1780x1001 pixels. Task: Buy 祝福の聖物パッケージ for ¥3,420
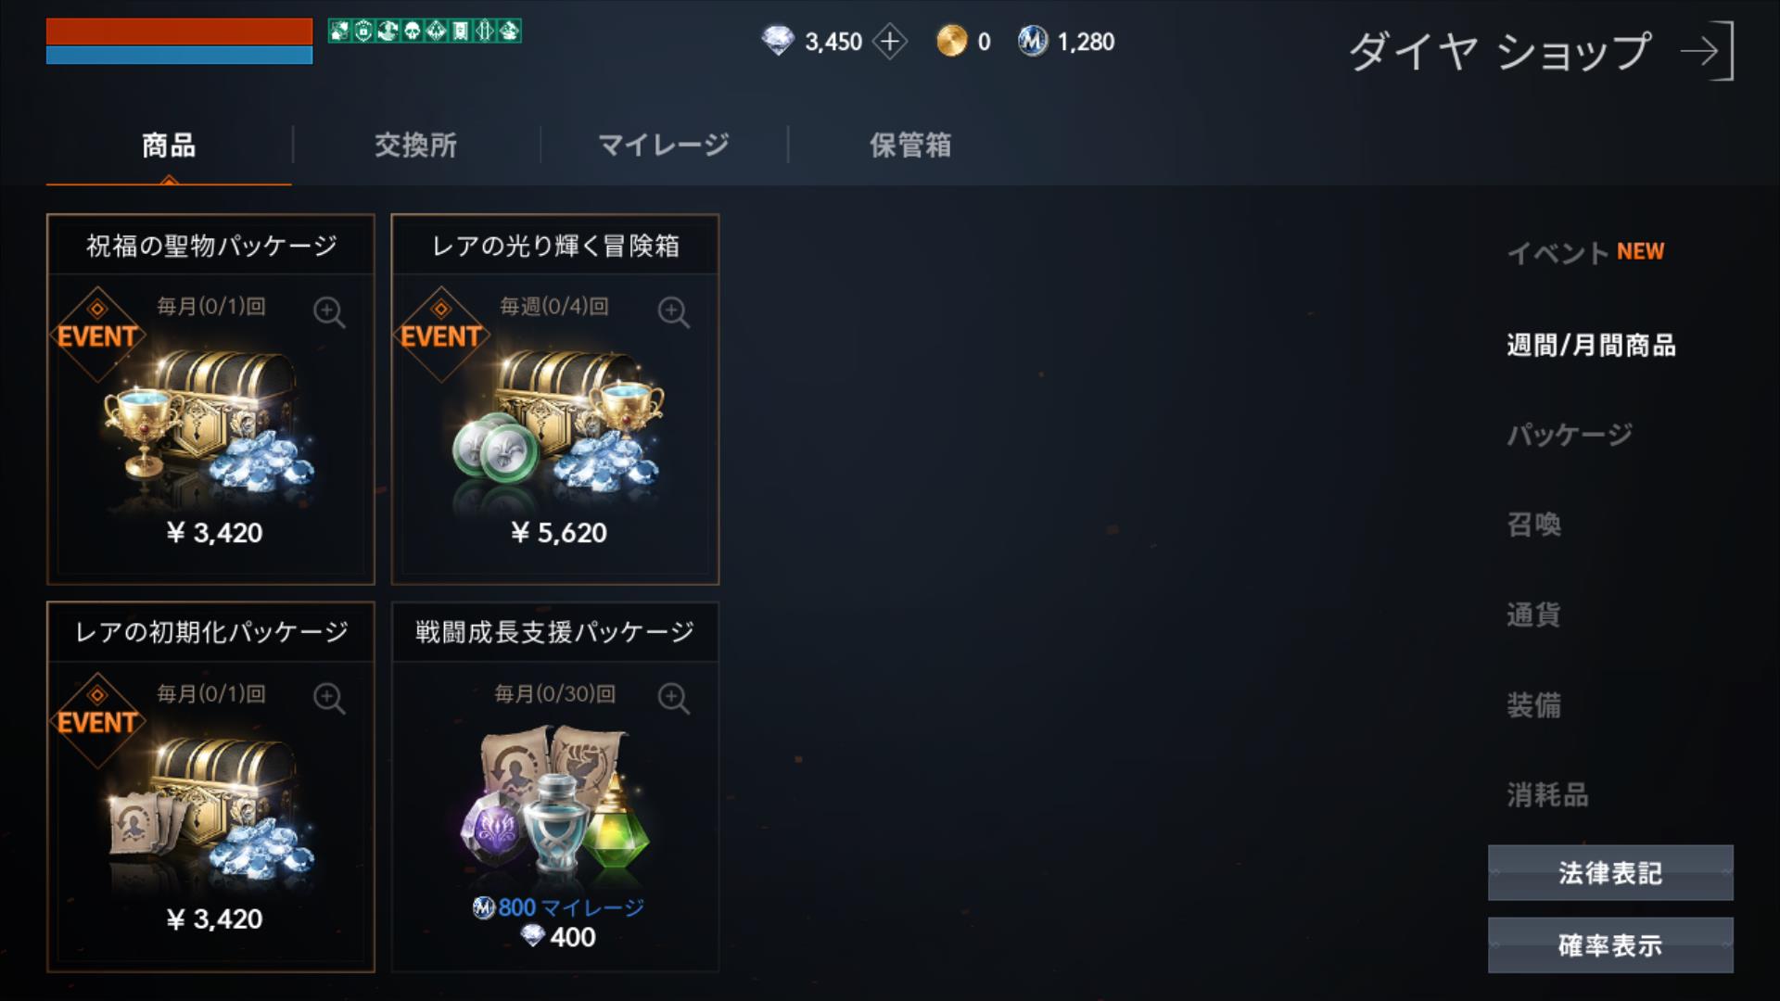point(210,399)
